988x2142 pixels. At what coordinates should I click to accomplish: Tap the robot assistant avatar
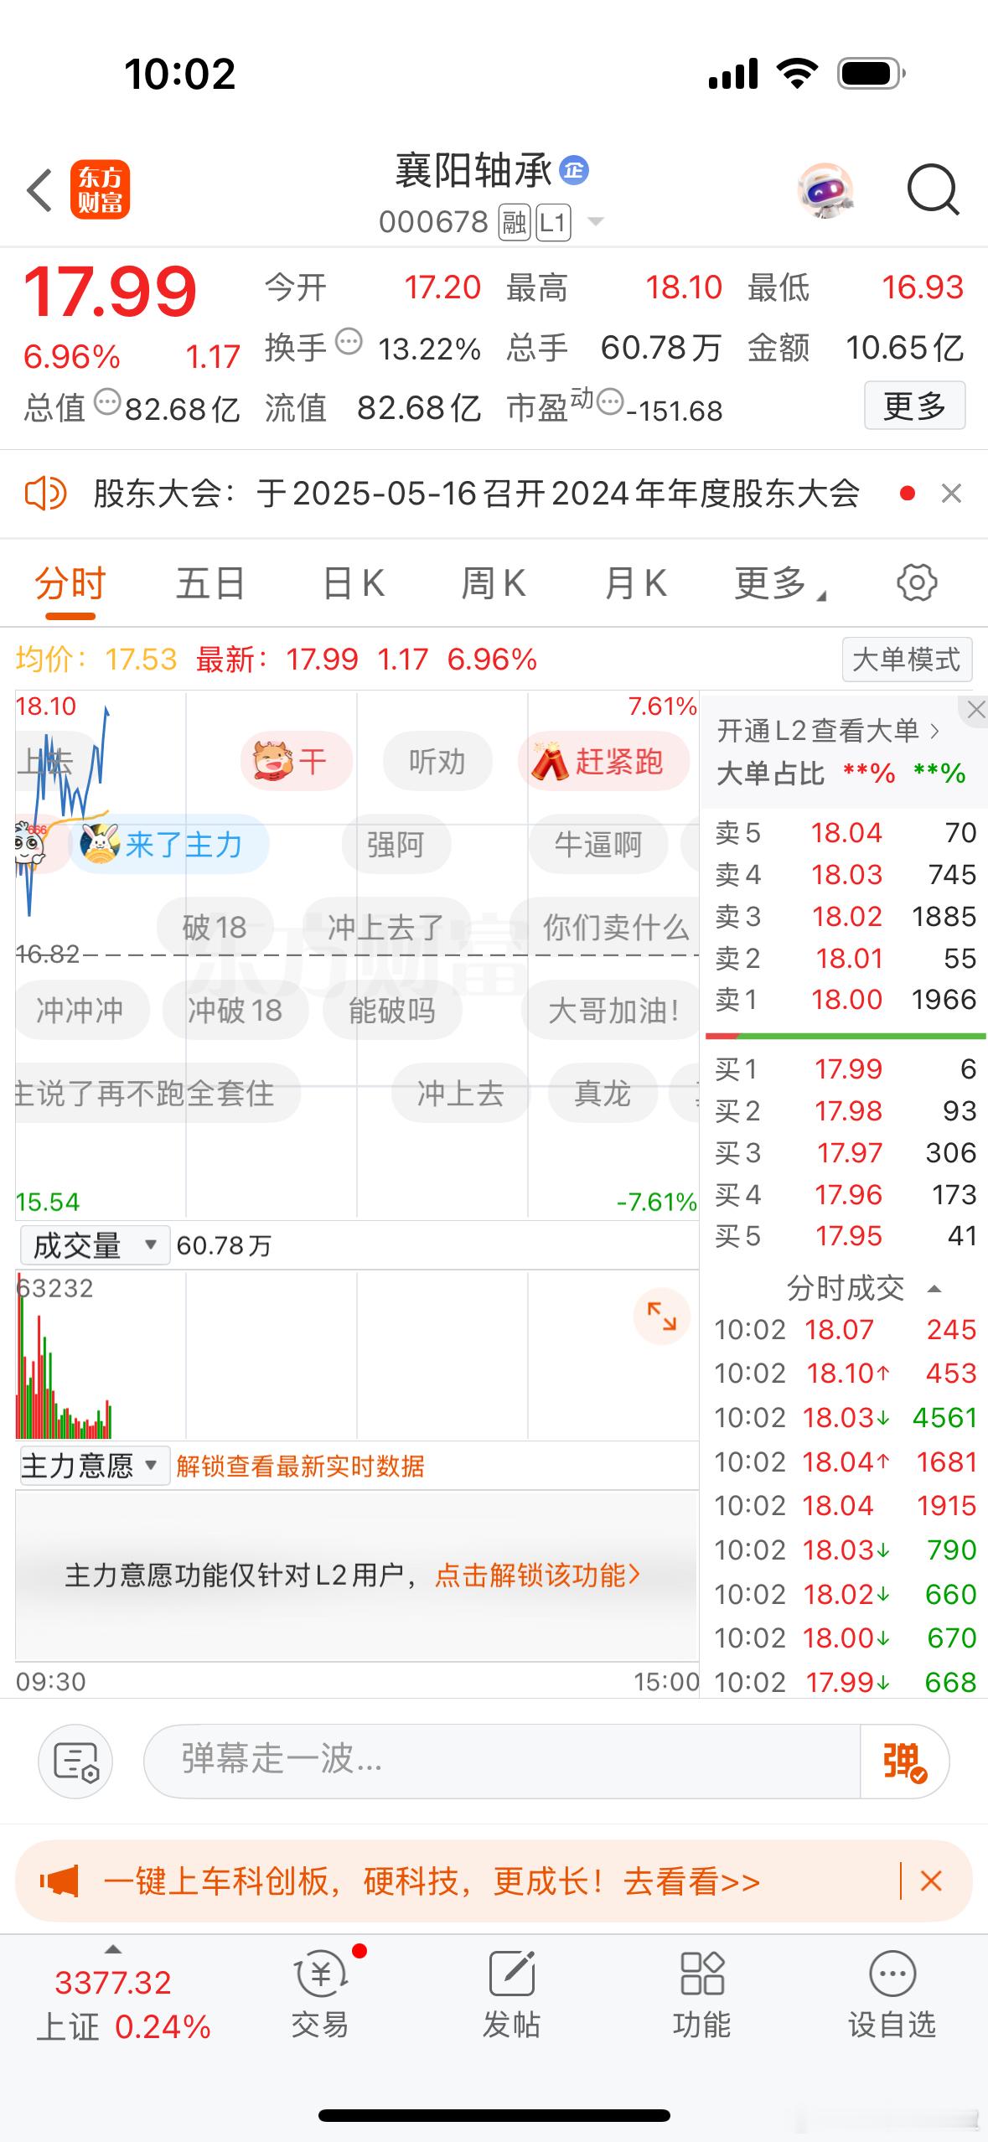tap(825, 190)
